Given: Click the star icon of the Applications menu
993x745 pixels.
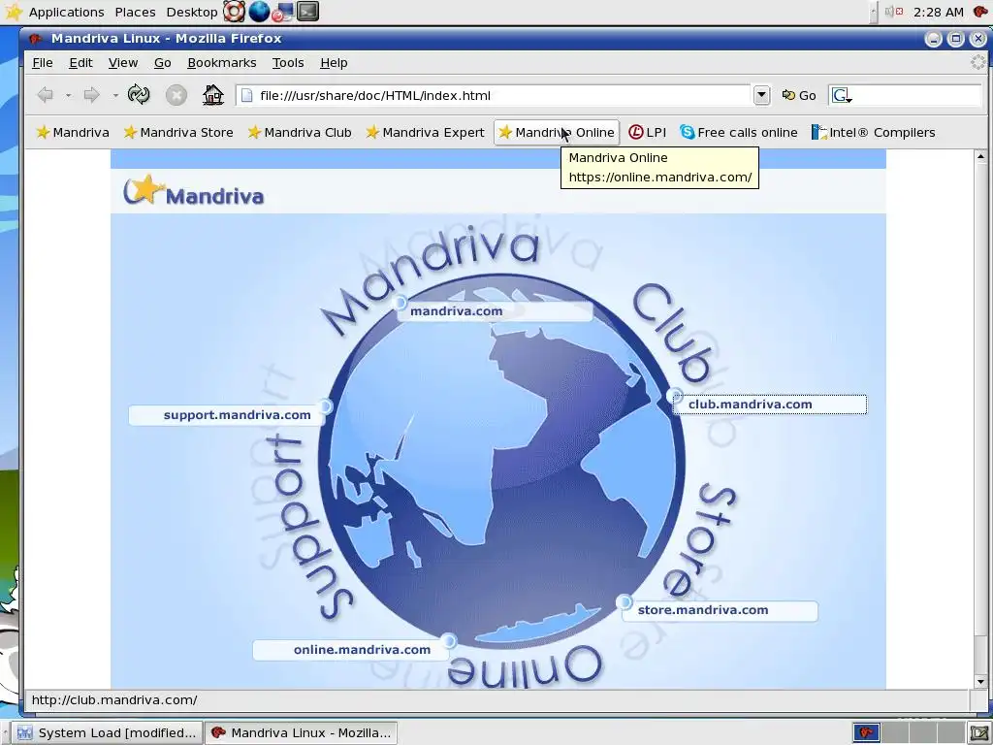Looking at the screenshot, I should (x=14, y=12).
